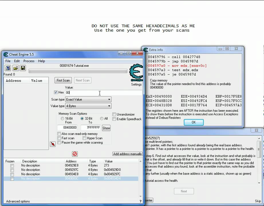Viewport: 264px width, 206px height.
Task: Open the Scan type dropdown
Action: [88, 100]
